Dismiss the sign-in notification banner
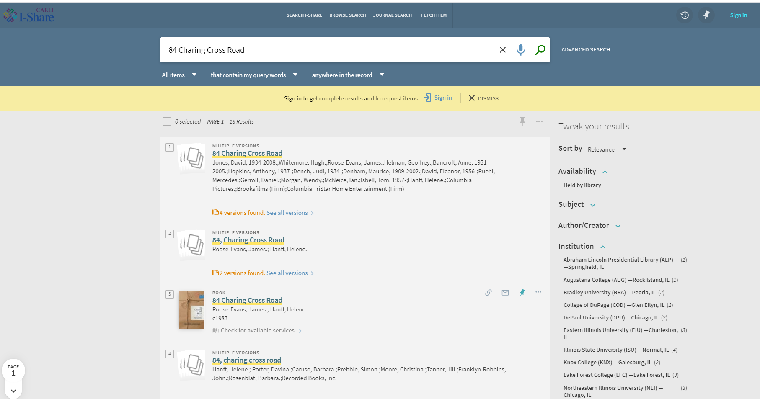The height and width of the screenshot is (399, 760). coord(483,98)
